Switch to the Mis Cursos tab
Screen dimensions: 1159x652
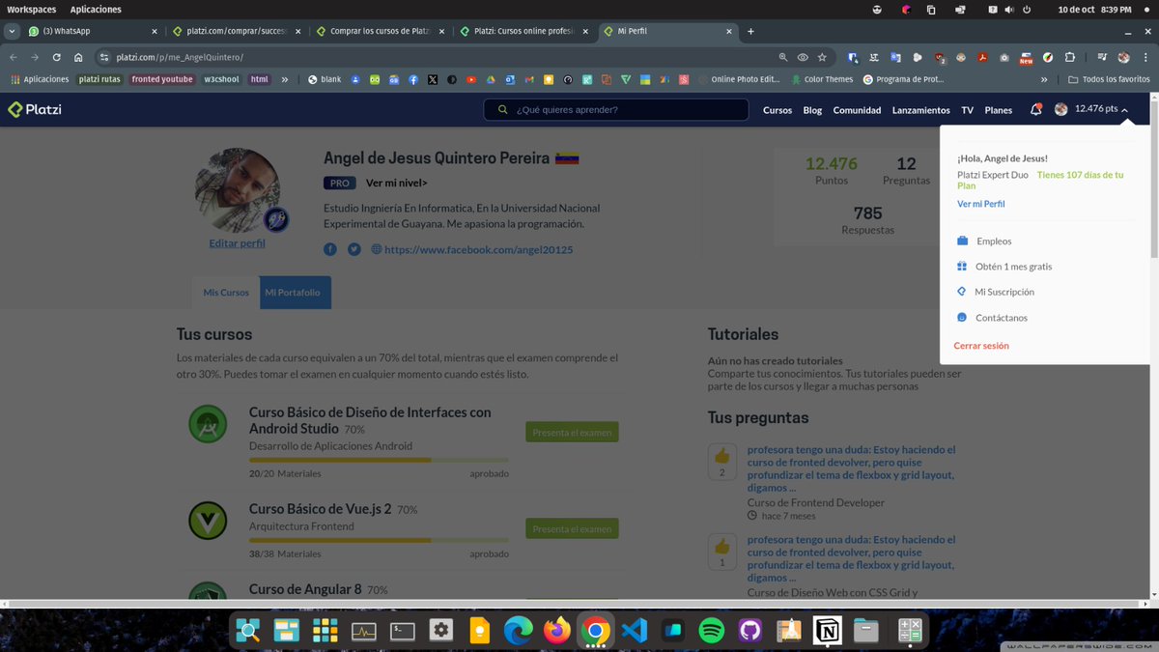point(226,293)
